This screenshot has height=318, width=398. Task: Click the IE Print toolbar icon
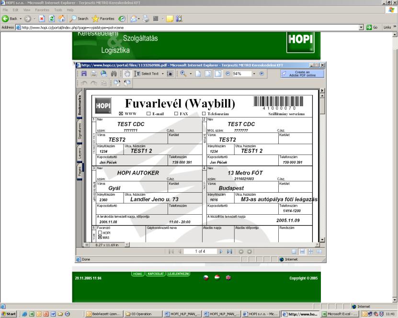click(x=146, y=19)
